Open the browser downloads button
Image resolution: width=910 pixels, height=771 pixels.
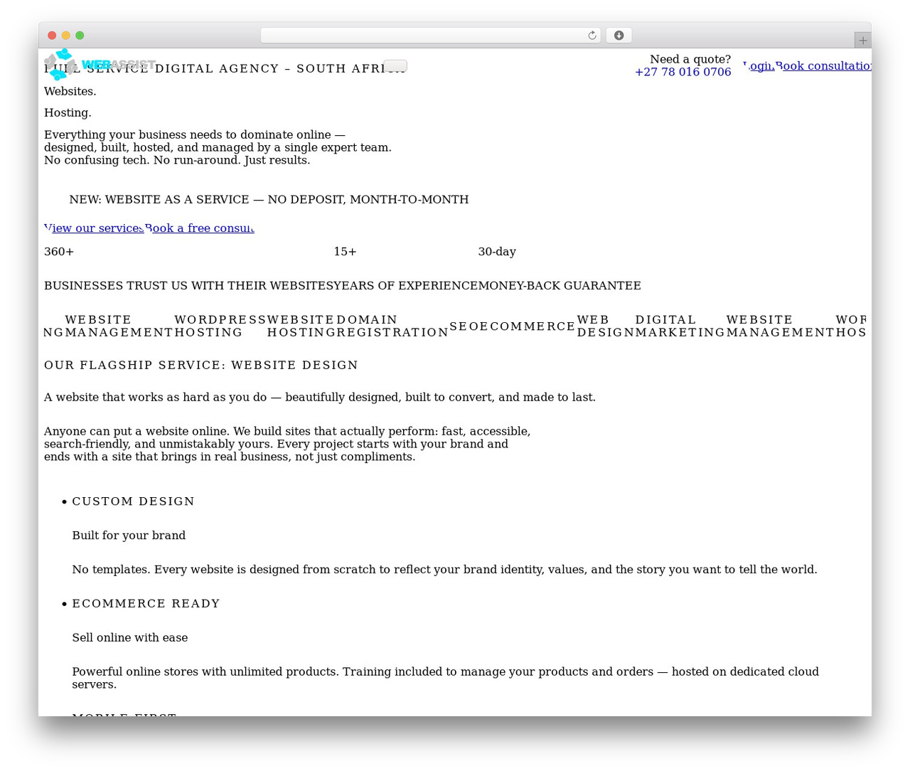pyautogui.click(x=619, y=36)
